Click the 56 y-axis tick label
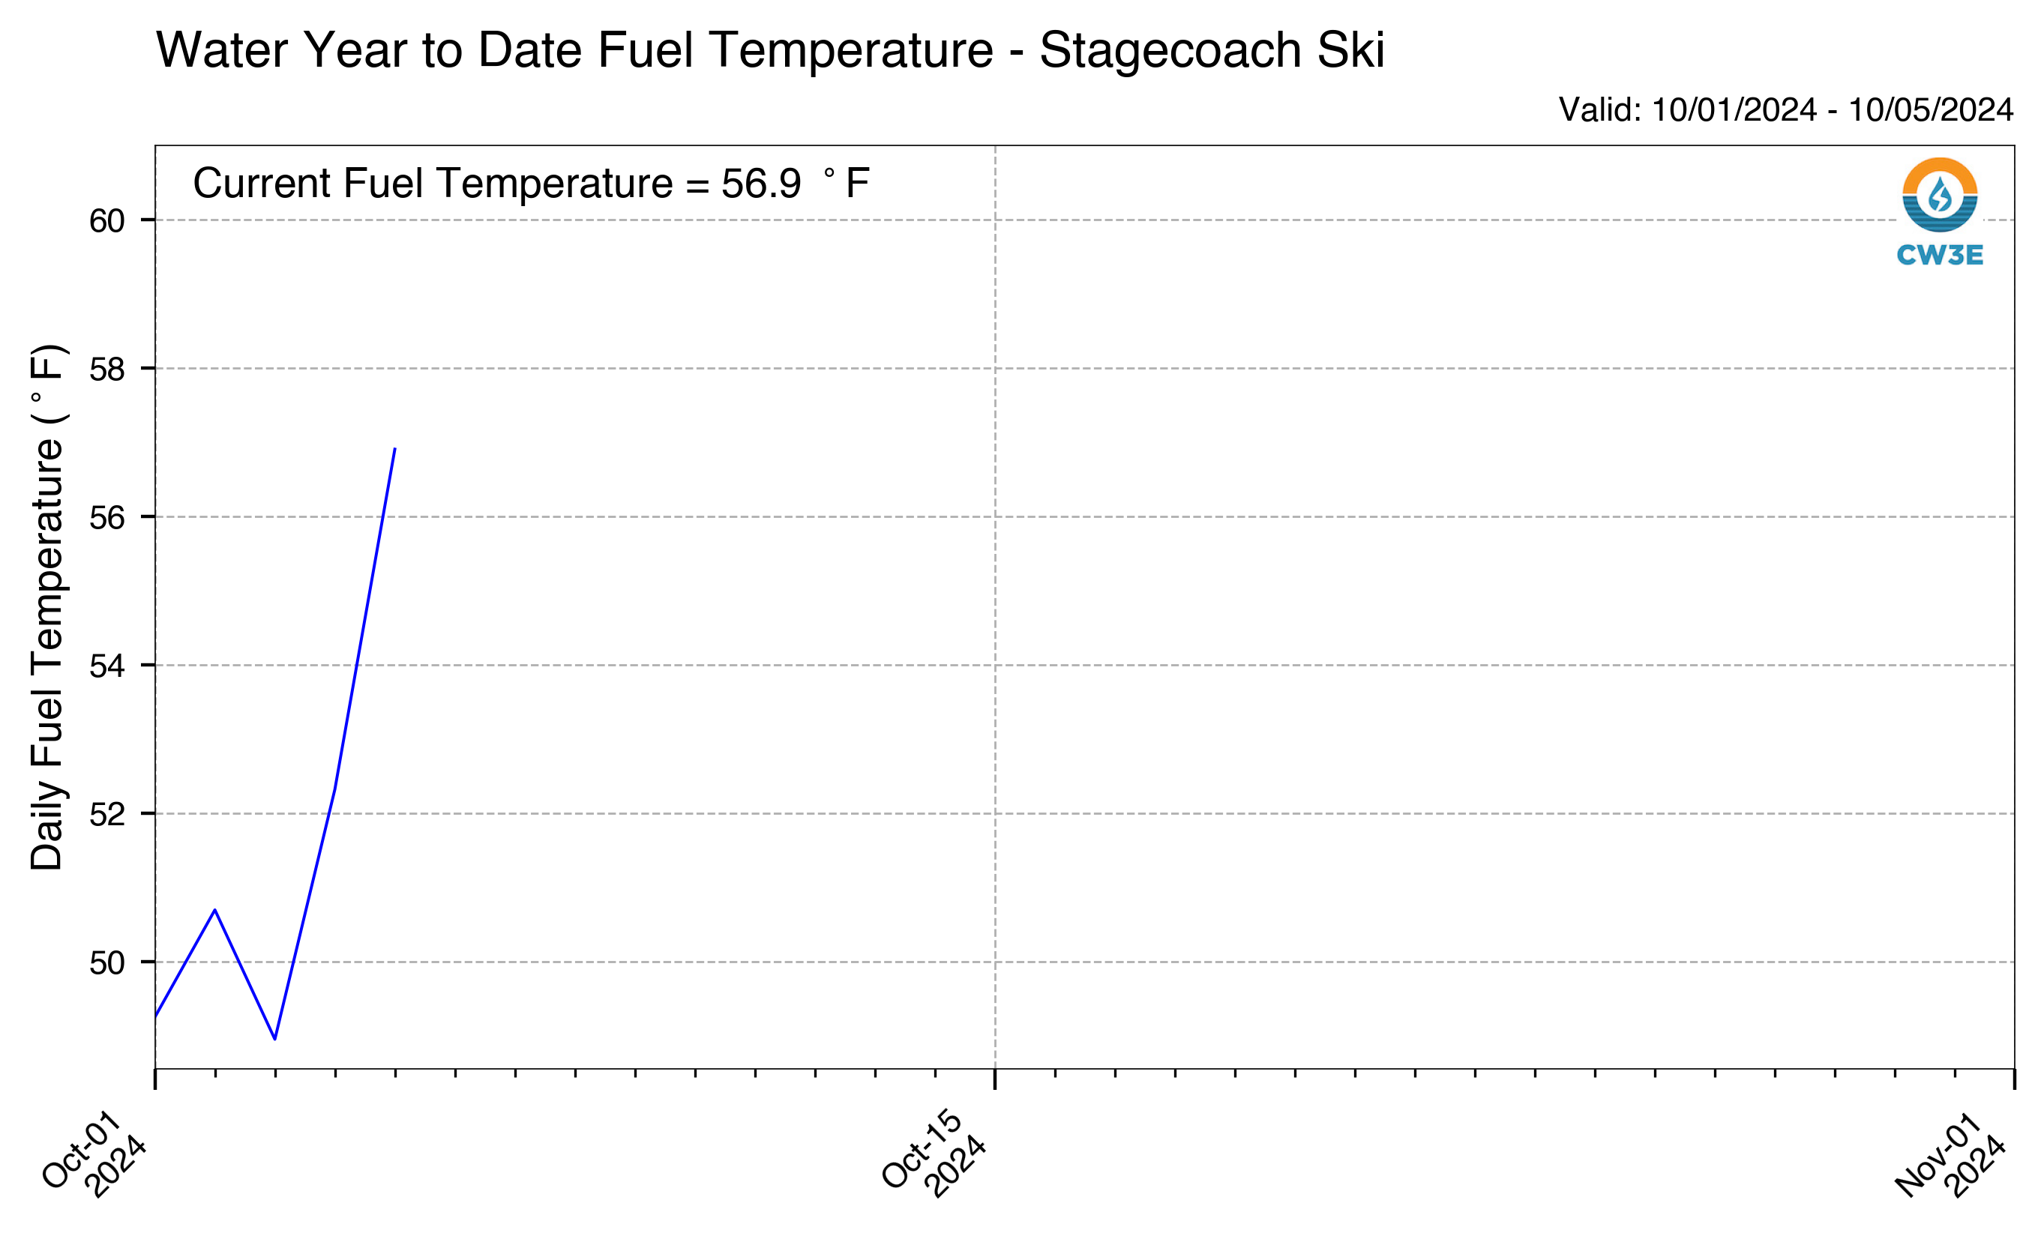The image size is (2044, 1257). pos(107,517)
